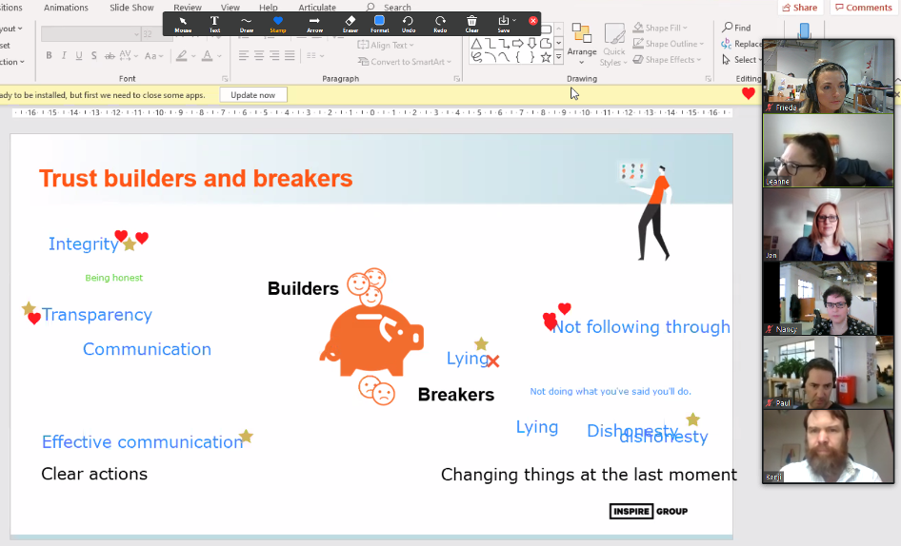
Task: Open the Columns dropdown
Action: (315, 56)
